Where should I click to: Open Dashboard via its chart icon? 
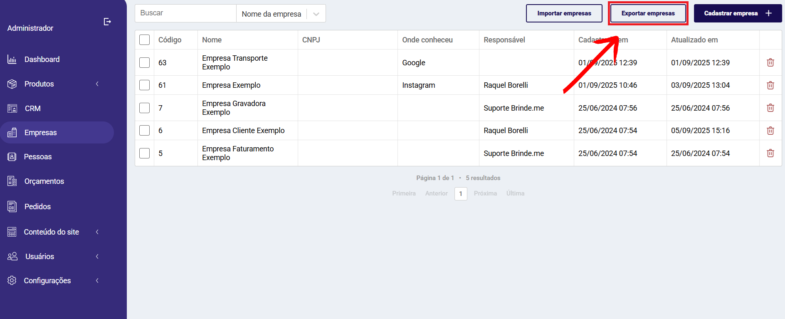(x=12, y=59)
